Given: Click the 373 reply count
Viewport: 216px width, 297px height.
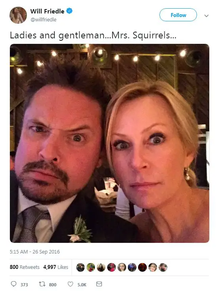Looking at the screenshot, I should point(24,285).
